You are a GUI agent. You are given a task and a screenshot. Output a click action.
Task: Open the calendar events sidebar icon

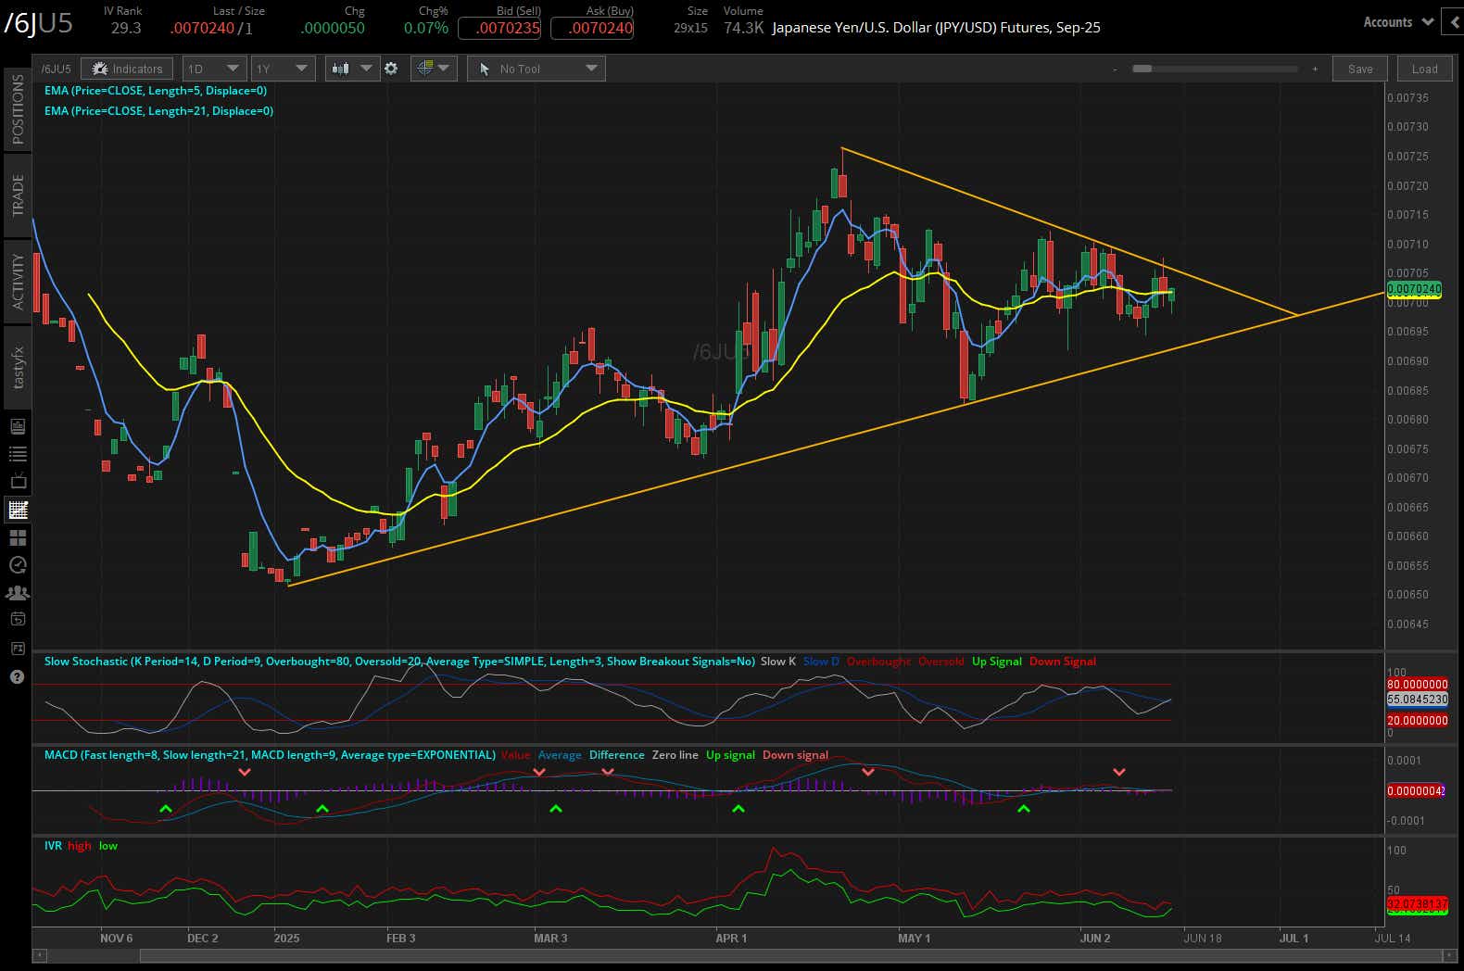(x=18, y=619)
